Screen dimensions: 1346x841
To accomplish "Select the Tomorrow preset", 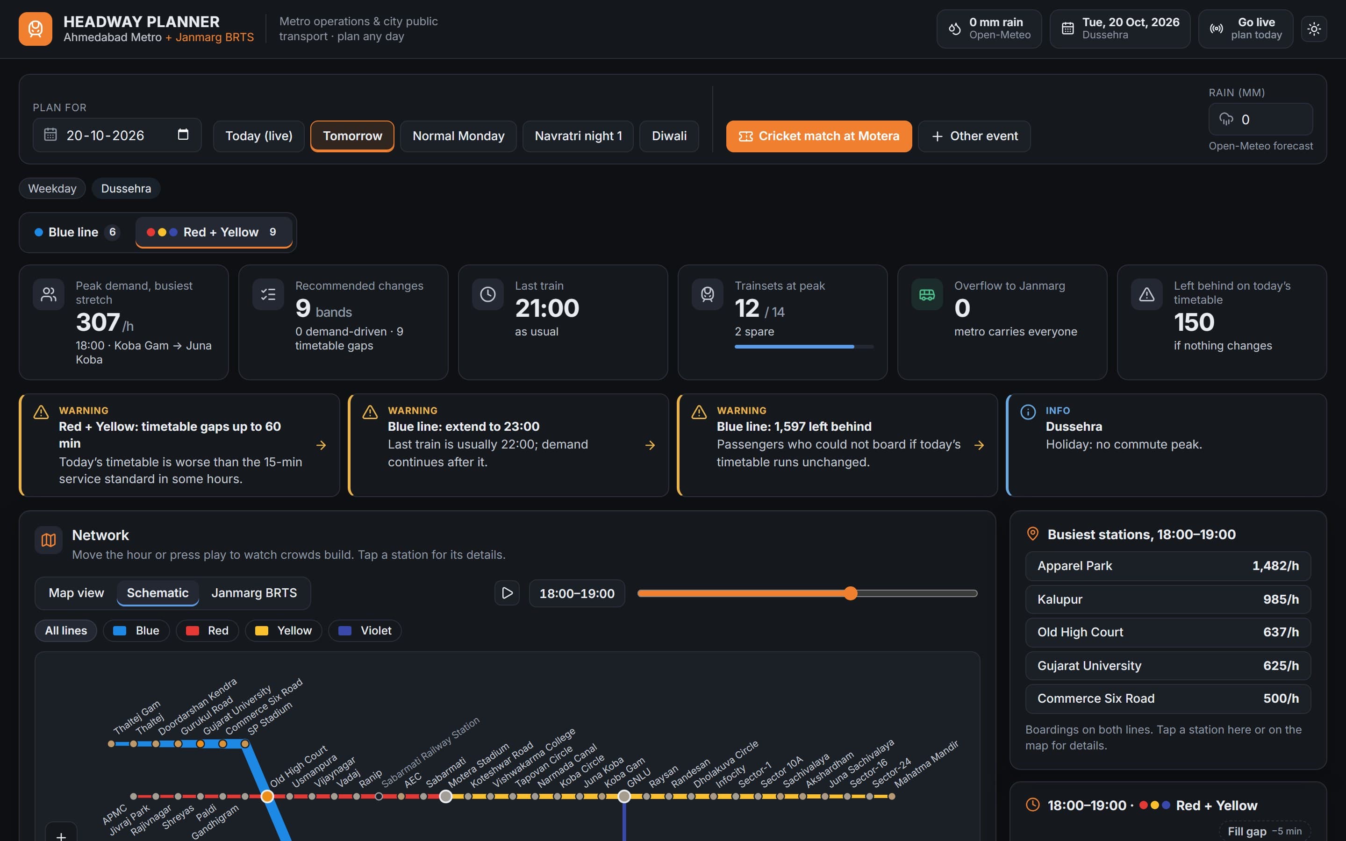I will tap(352, 136).
